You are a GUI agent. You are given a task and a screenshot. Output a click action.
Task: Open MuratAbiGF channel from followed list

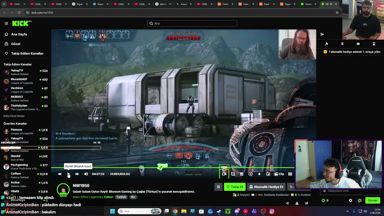[25, 81]
